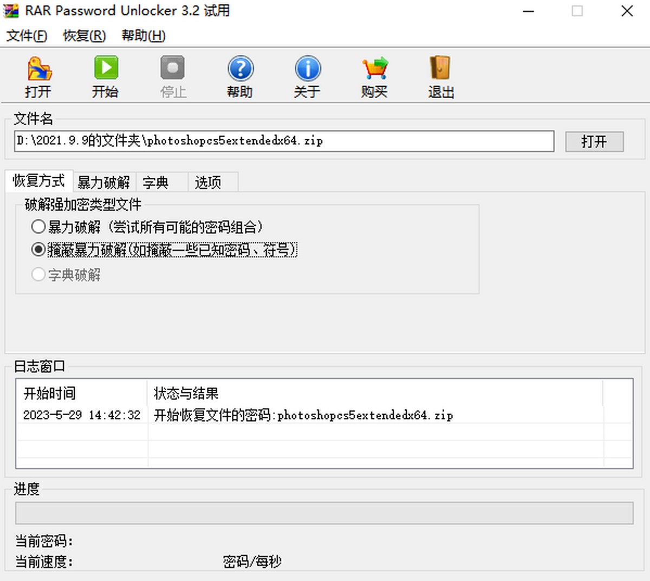
Task: Exit using the 退出 door icon
Action: [440, 68]
